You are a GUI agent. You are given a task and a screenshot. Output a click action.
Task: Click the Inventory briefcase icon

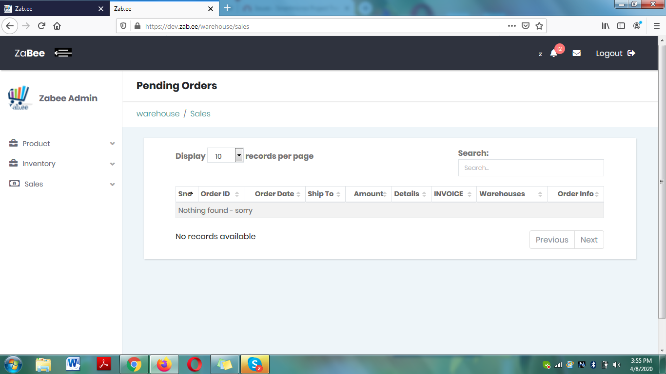point(14,163)
